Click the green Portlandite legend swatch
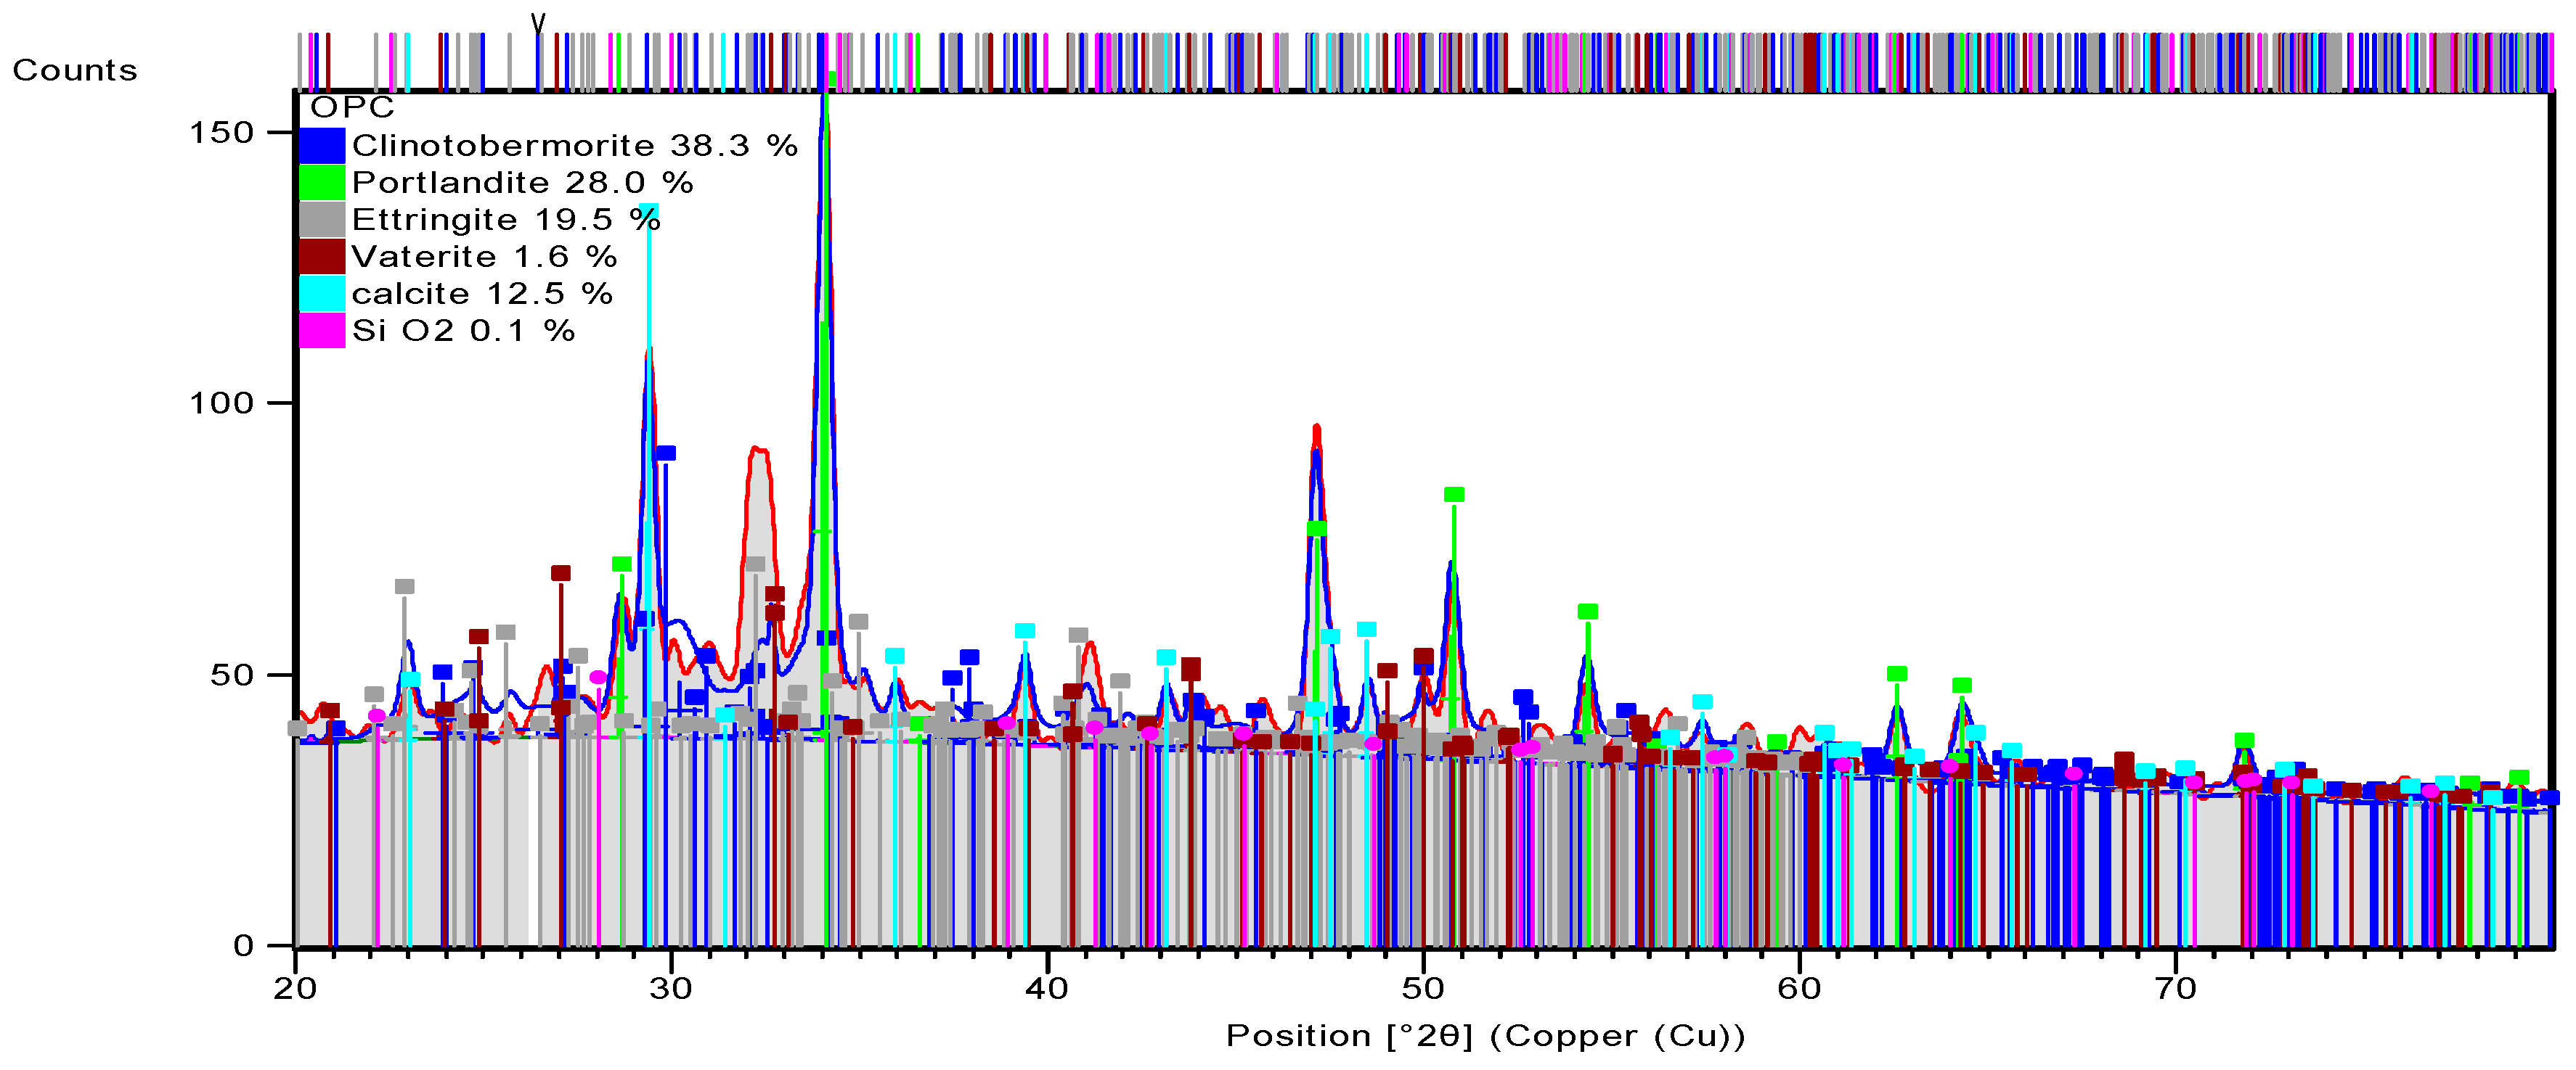The width and height of the screenshot is (2576, 1070). click(x=322, y=183)
